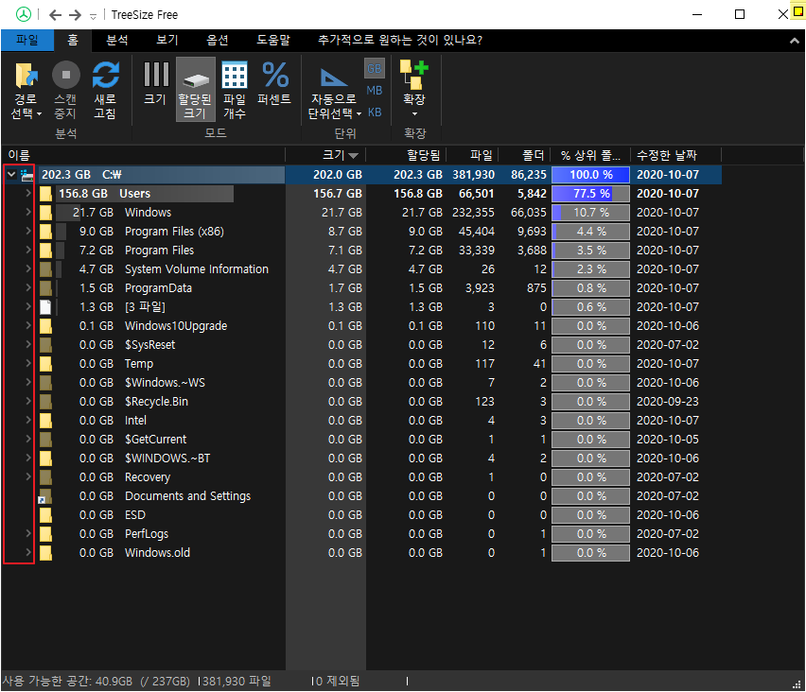Set the unit to GB
The height and width of the screenshot is (692, 806).
[x=375, y=68]
